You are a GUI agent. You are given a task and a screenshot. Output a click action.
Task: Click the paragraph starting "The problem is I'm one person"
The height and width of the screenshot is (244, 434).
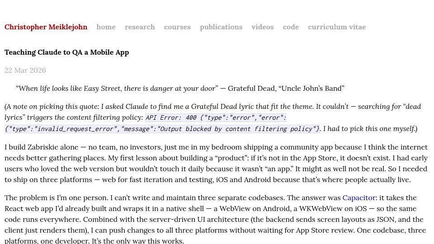click(x=215, y=219)
